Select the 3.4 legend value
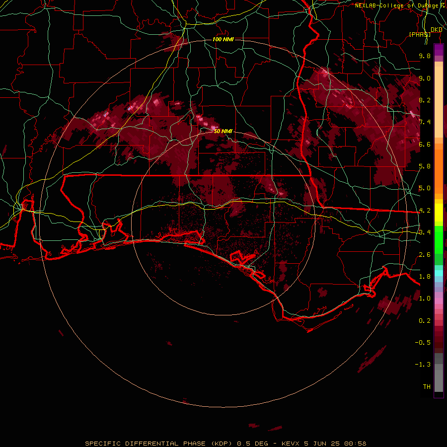447x447 pixels. (425, 232)
